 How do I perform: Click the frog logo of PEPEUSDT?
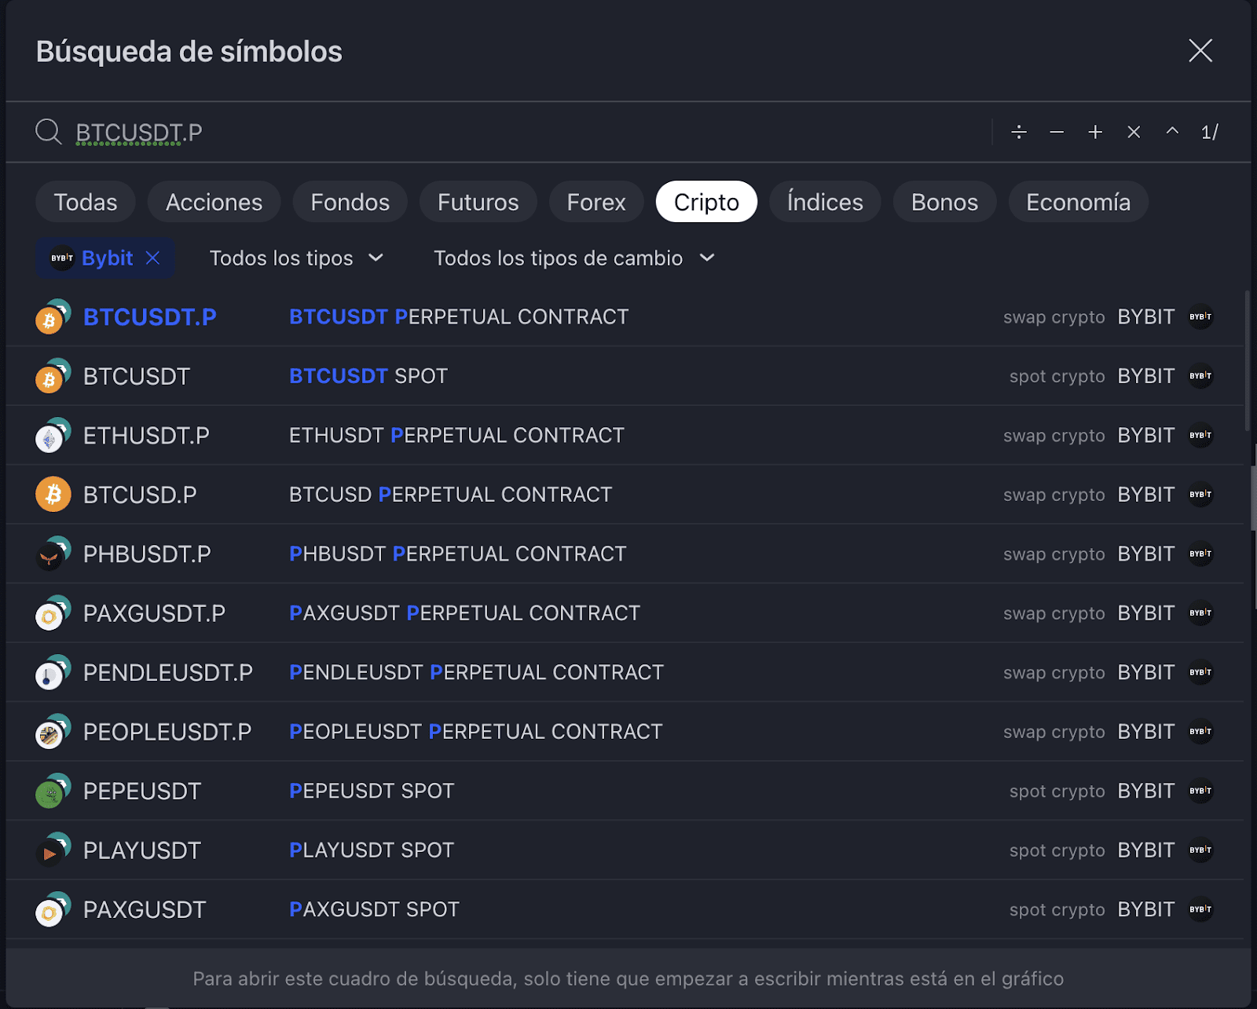(53, 791)
